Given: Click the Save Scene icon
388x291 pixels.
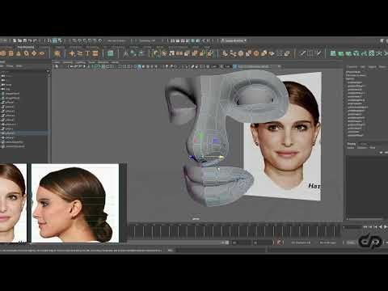Looking at the screenshot, I should click(24, 40).
